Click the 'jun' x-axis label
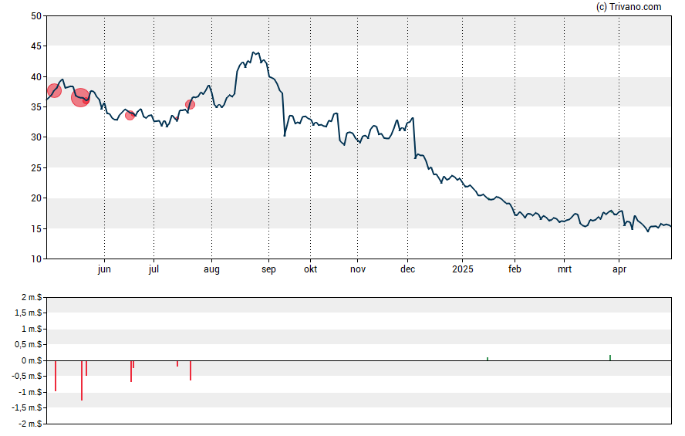The width and height of the screenshot is (685, 436). (x=104, y=269)
